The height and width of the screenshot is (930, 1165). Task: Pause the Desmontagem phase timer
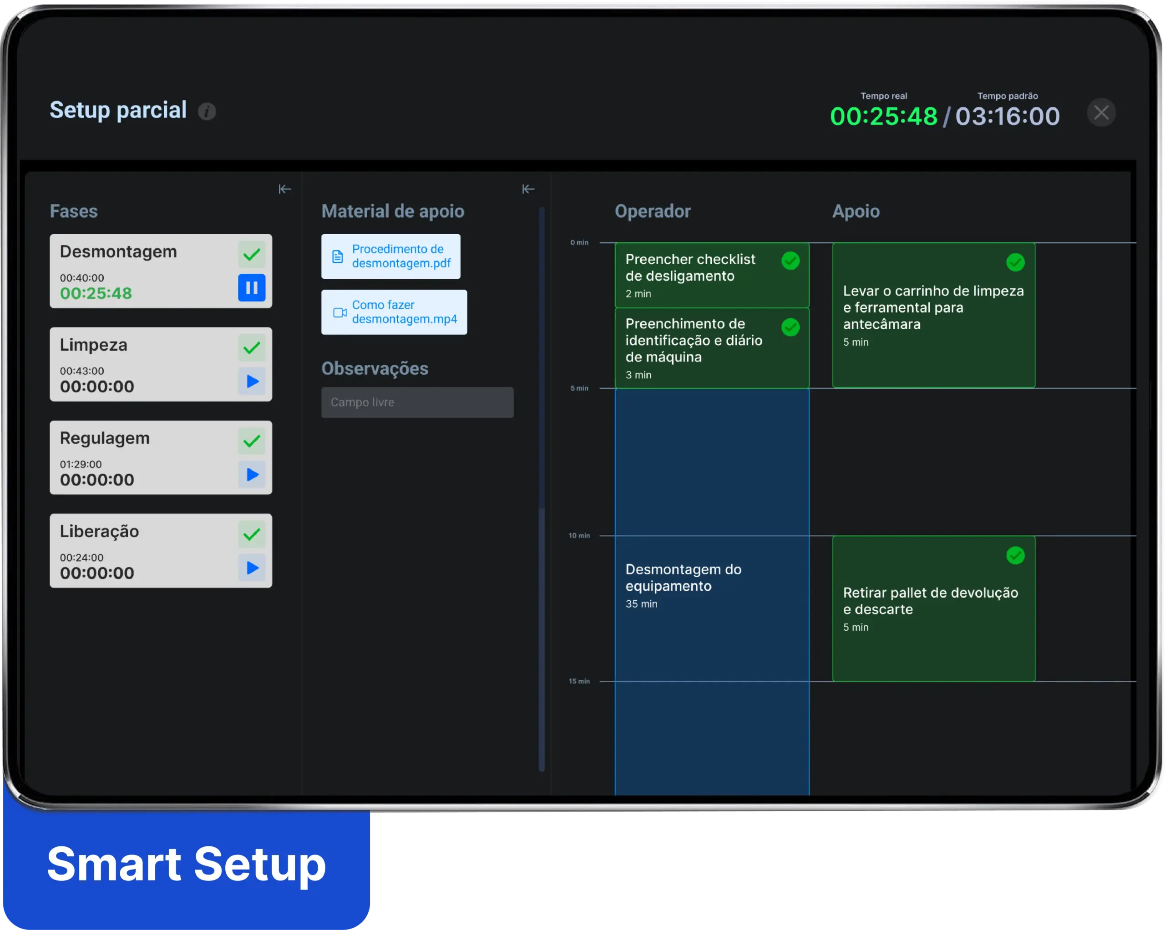coord(252,287)
